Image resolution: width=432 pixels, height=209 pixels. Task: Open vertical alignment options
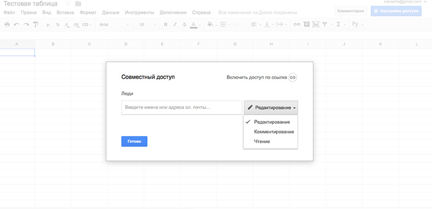[268, 24]
